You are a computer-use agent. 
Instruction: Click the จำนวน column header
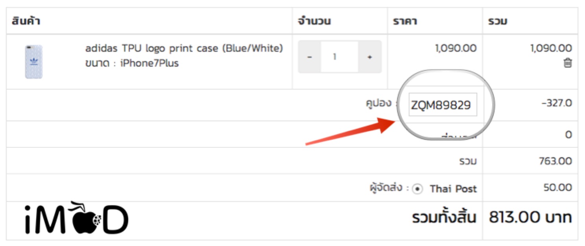(314, 21)
